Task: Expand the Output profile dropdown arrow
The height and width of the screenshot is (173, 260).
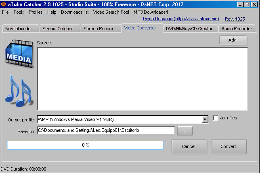Action: (205, 119)
